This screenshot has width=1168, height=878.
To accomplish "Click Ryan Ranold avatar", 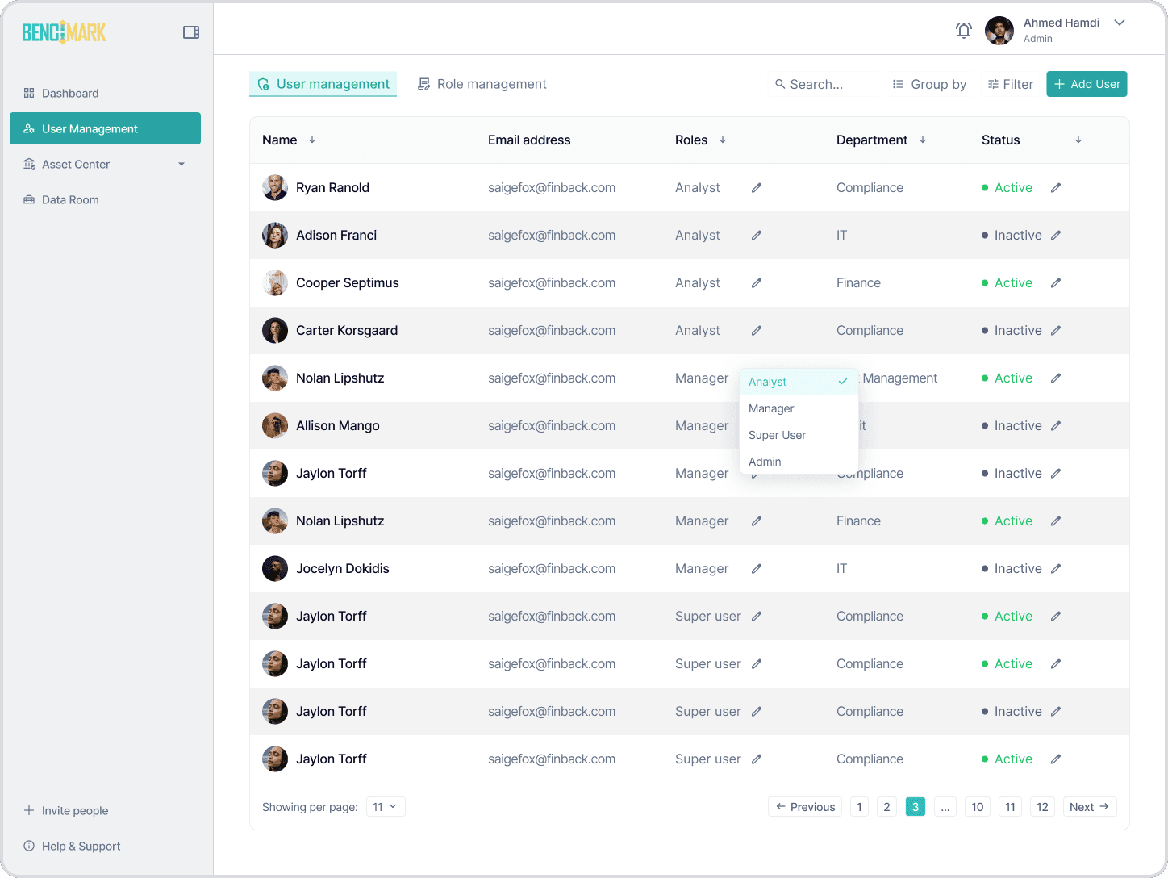I will 275,187.
